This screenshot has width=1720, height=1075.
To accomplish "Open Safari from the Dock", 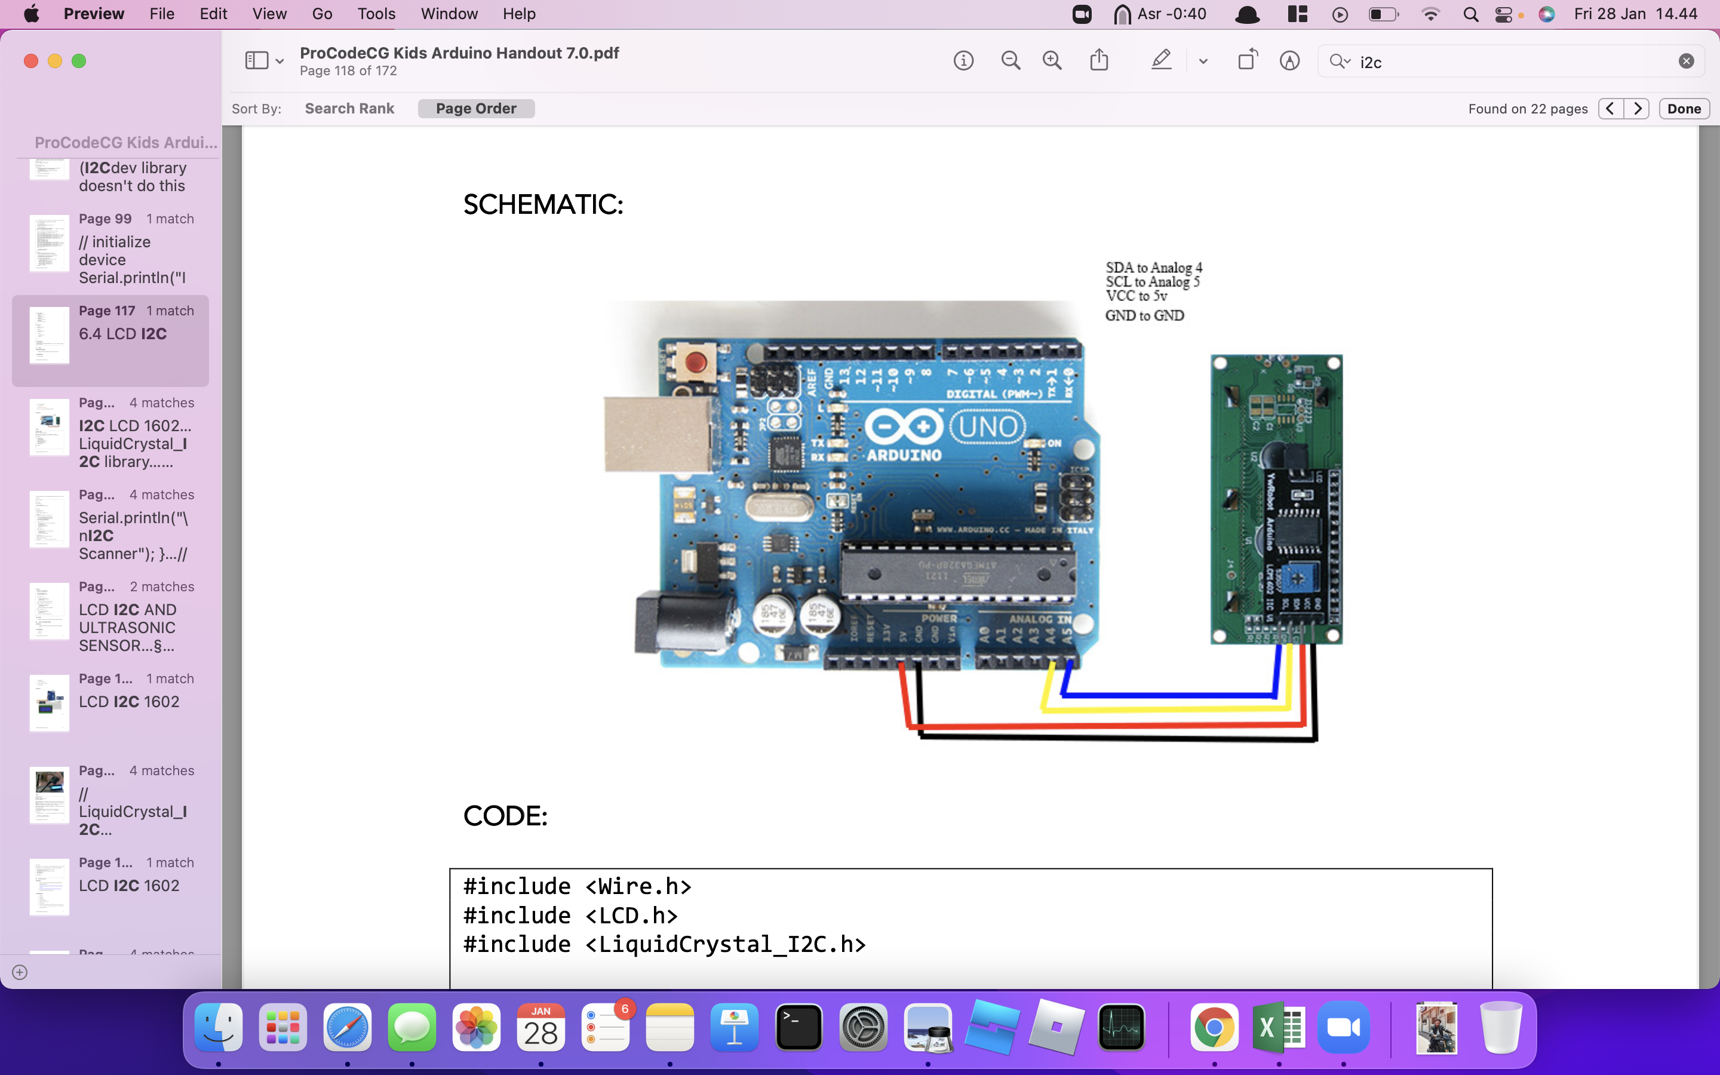I will click(x=348, y=1027).
